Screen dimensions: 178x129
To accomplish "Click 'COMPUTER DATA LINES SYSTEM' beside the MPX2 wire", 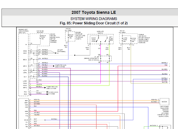I will point(52,88).
